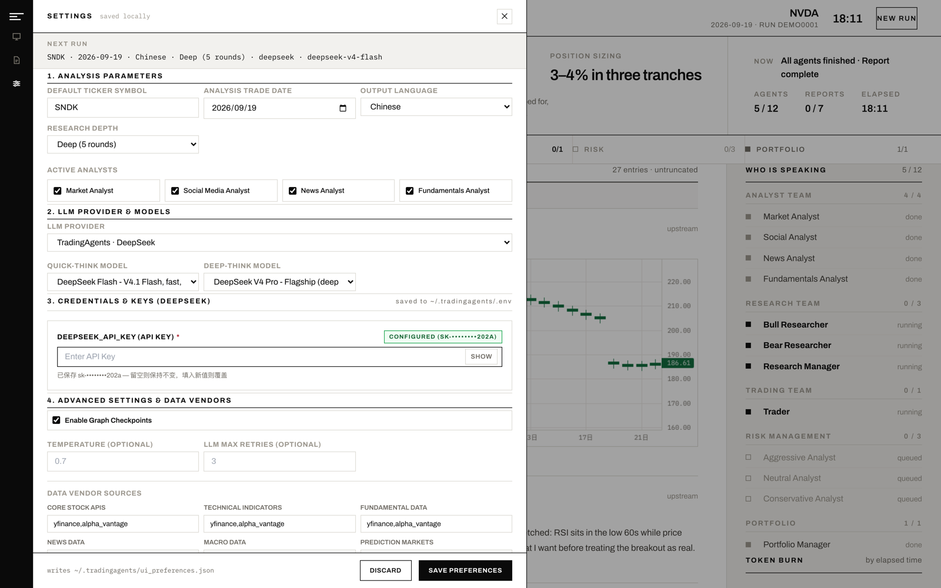Open the monitor view icon in sidebar
Image resolution: width=941 pixels, height=588 pixels.
pos(16,36)
